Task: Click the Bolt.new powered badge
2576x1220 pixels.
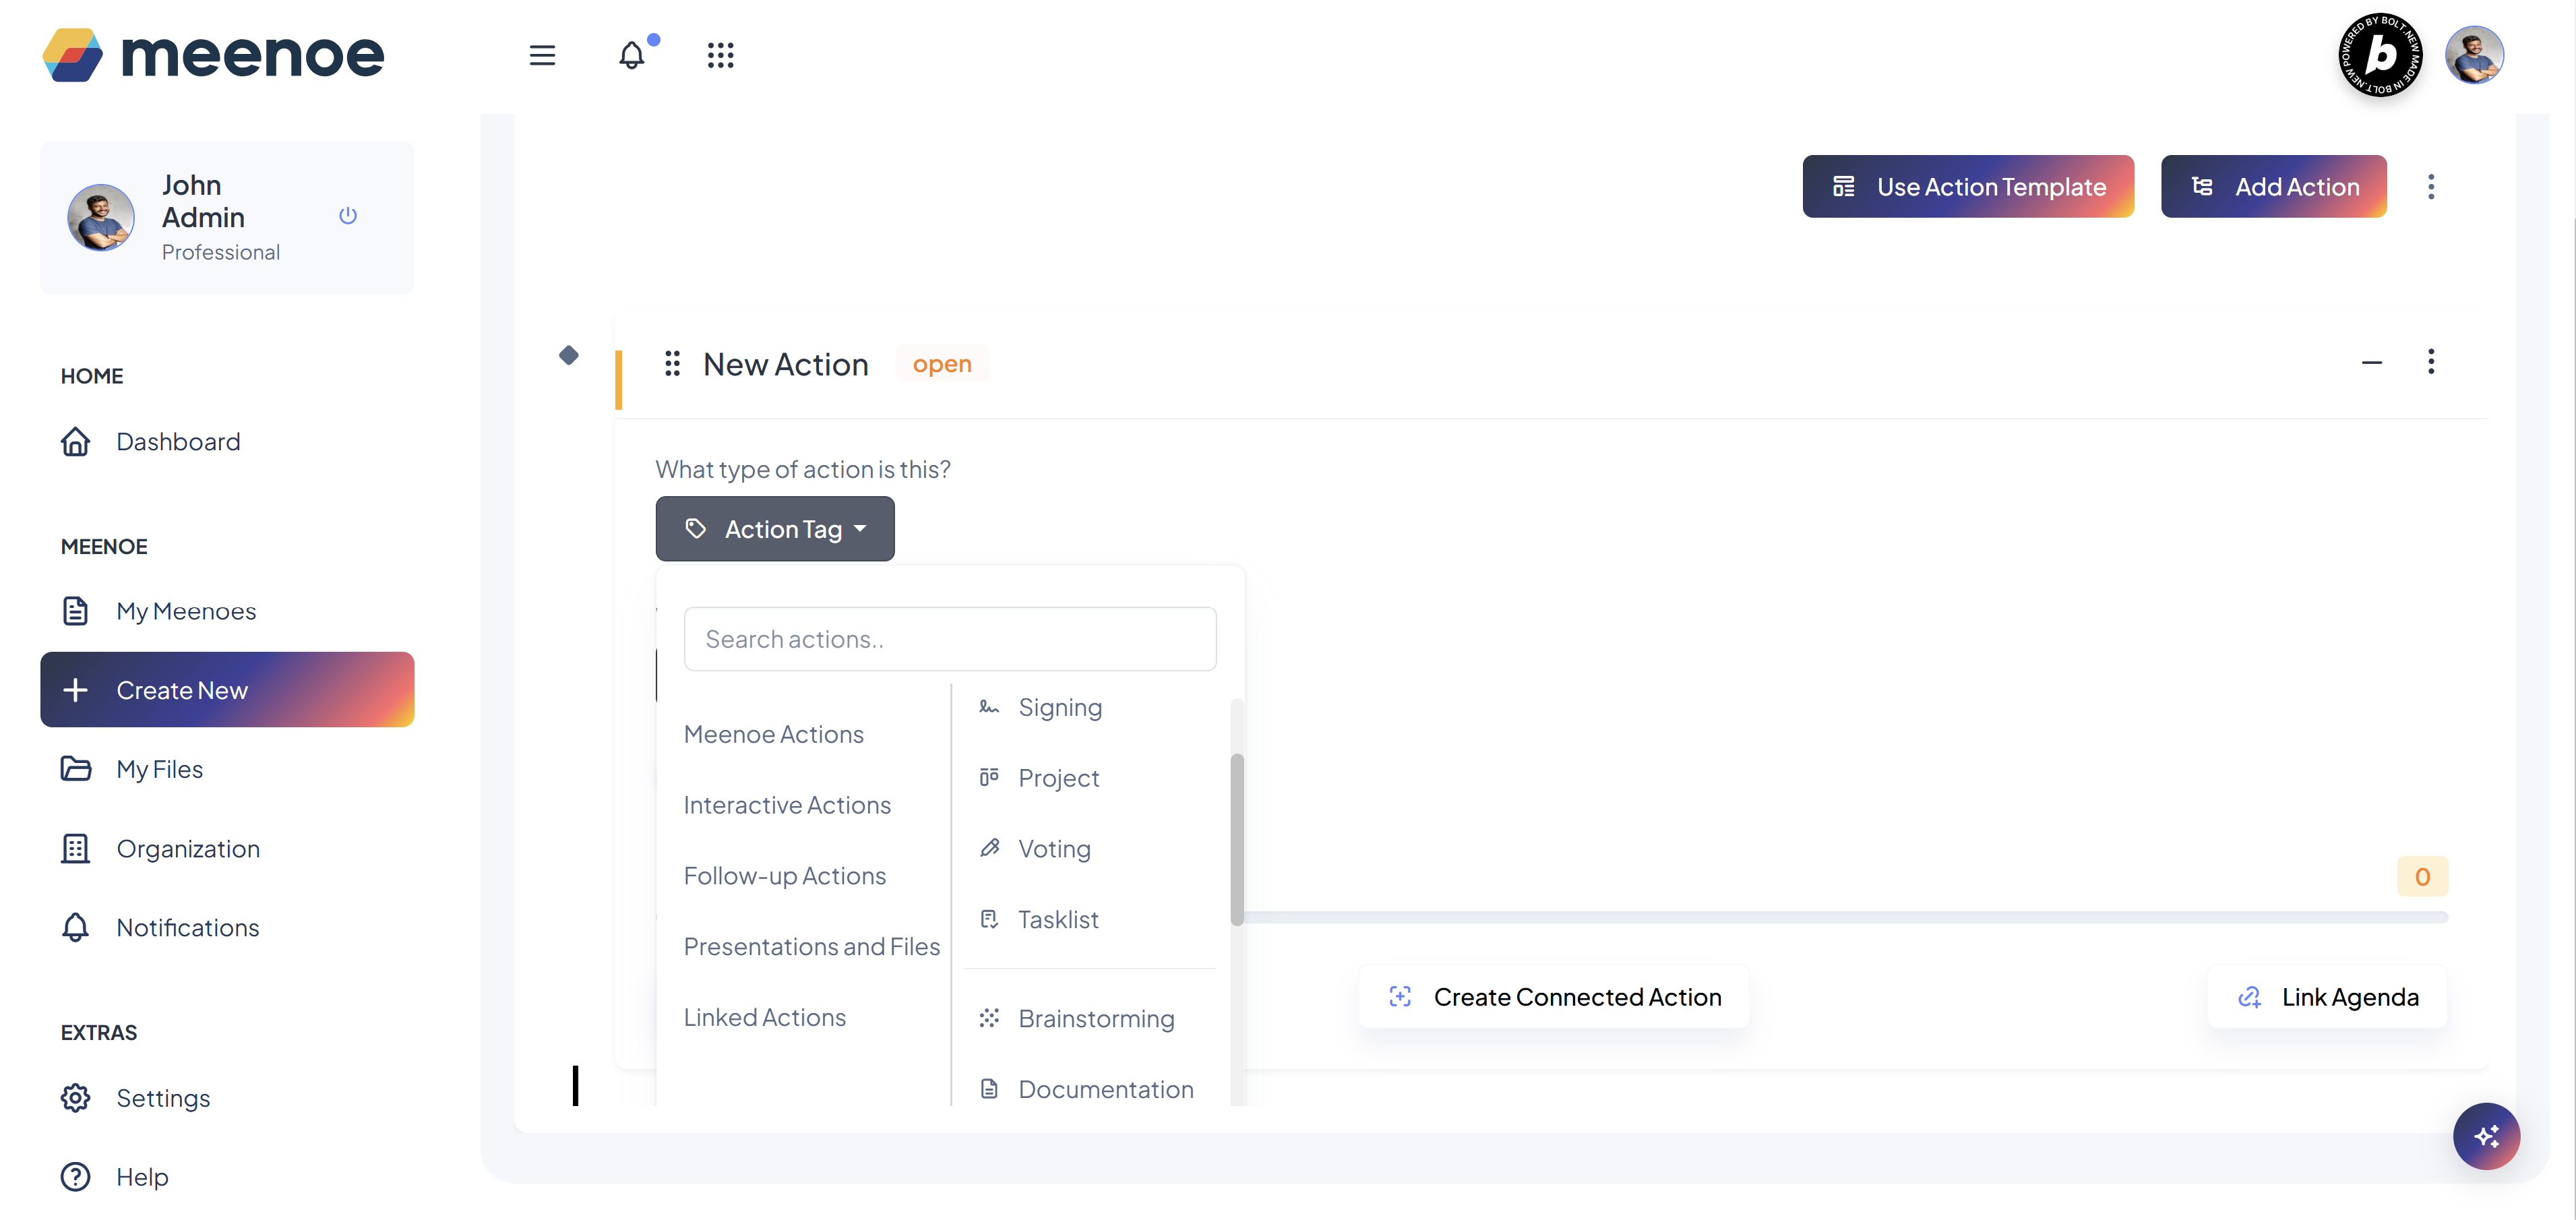Action: [2380, 55]
